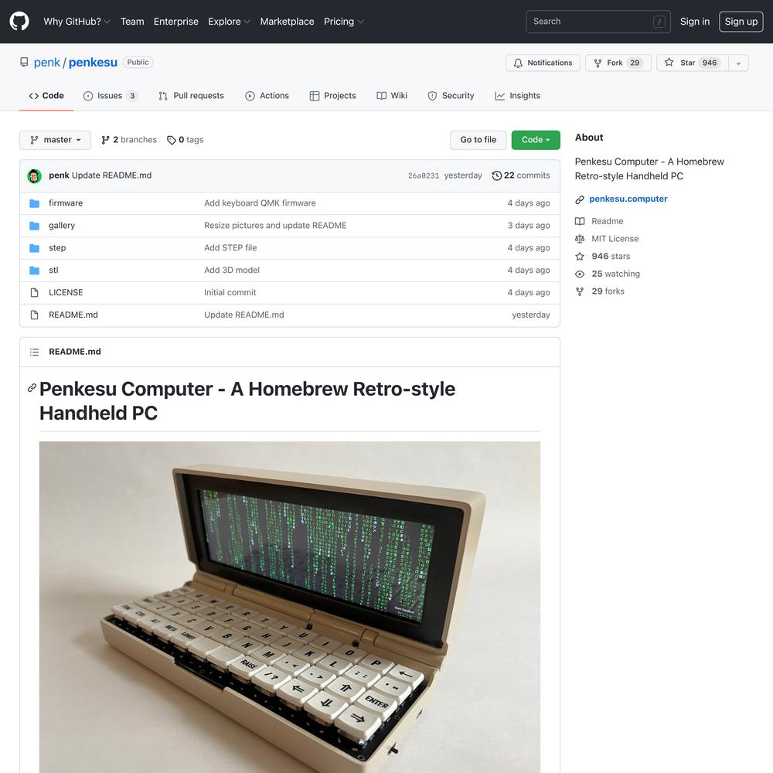Screen dimensions: 773x773
Task: View the 2 branches link
Action: click(x=128, y=140)
